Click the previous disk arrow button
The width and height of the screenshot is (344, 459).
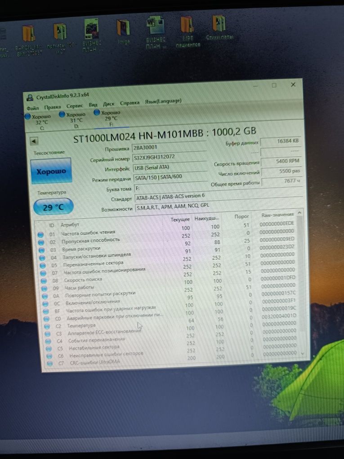tap(34, 141)
